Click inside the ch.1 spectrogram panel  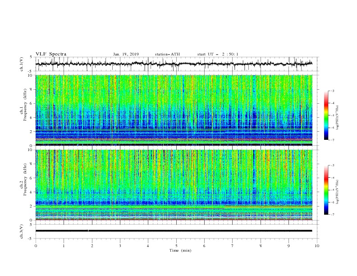point(174,110)
